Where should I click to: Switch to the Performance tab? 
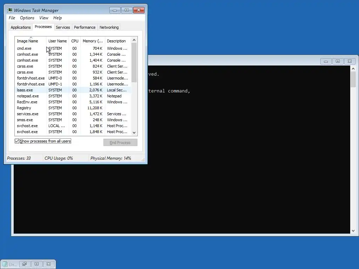pyautogui.click(x=85, y=27)
